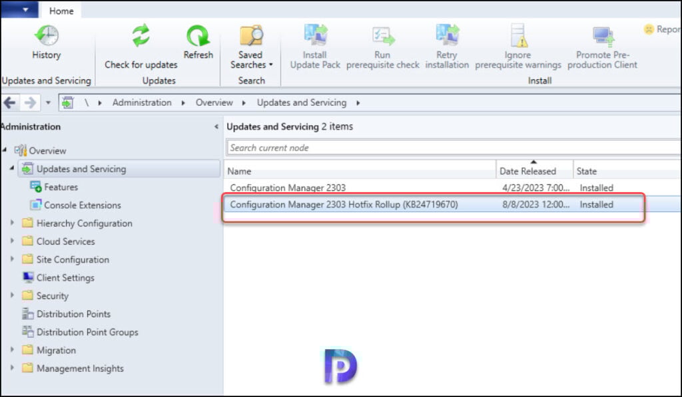This screenshot has width=682, height=397.
Task: Click the Install Update Pack icon
Action: (315, 35)
